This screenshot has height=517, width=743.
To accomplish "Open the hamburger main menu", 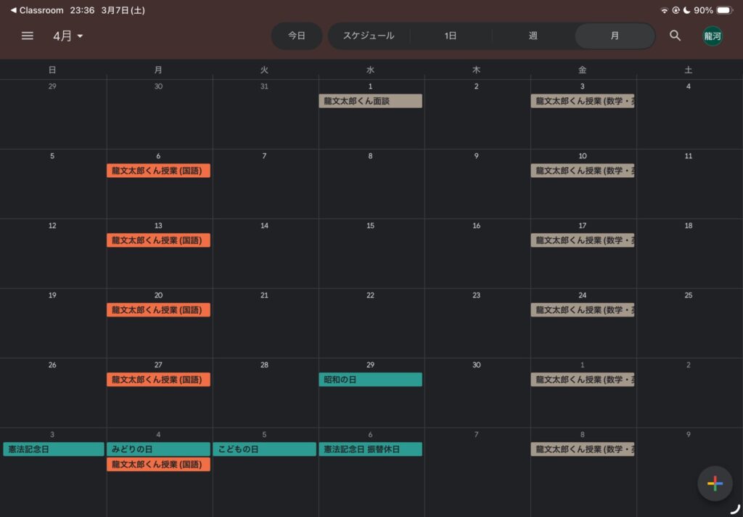I will point(28,36).
